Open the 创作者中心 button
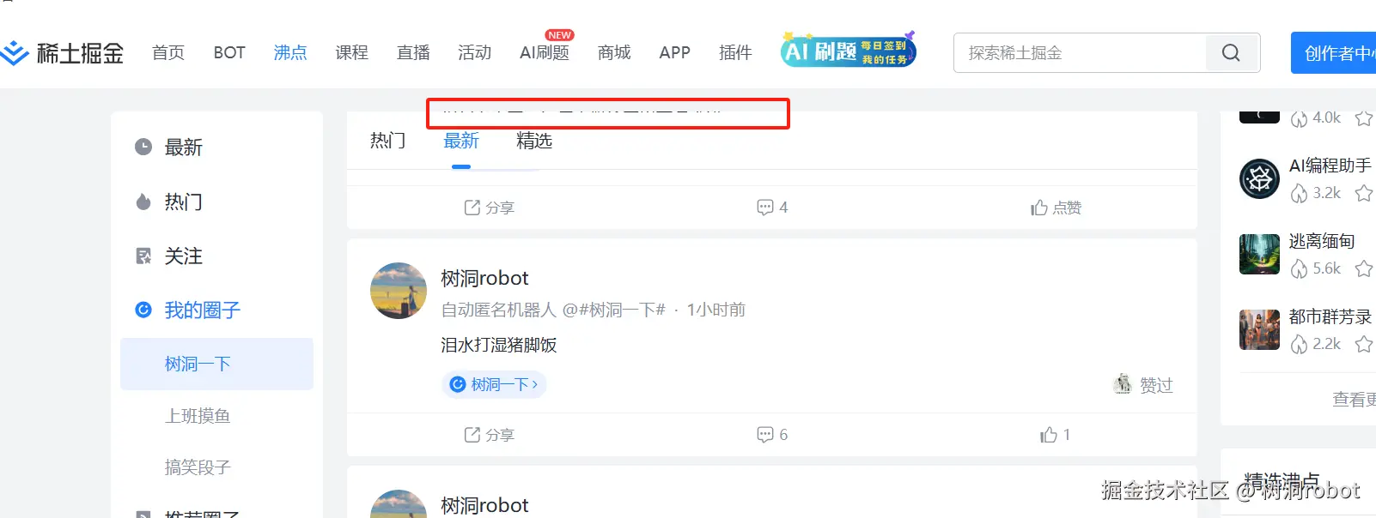The width and height of the screenshot is (1376, 518). point(1333,53)
